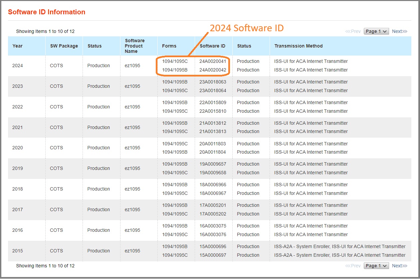Image resolution: width=420 pixels, height=280 pixels.
Task: Select Software ID 22A0015810
Action: (213, 111)
